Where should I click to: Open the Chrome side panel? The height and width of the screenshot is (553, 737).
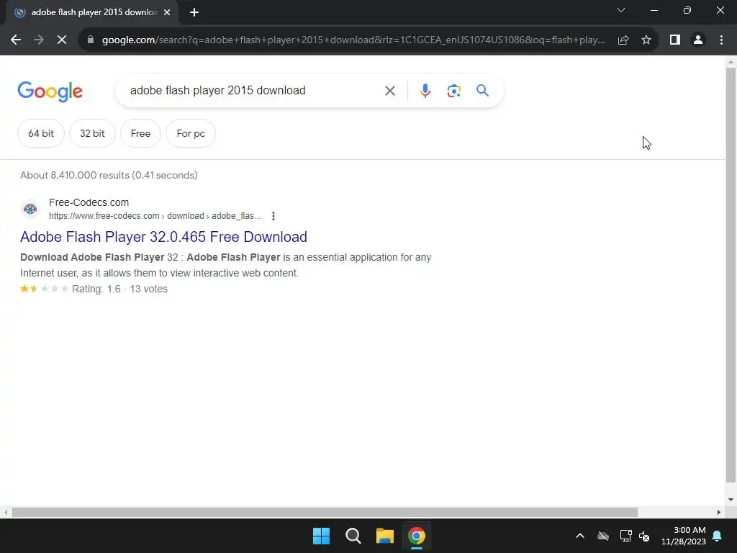pyautogui.click(x=675, y=40)
